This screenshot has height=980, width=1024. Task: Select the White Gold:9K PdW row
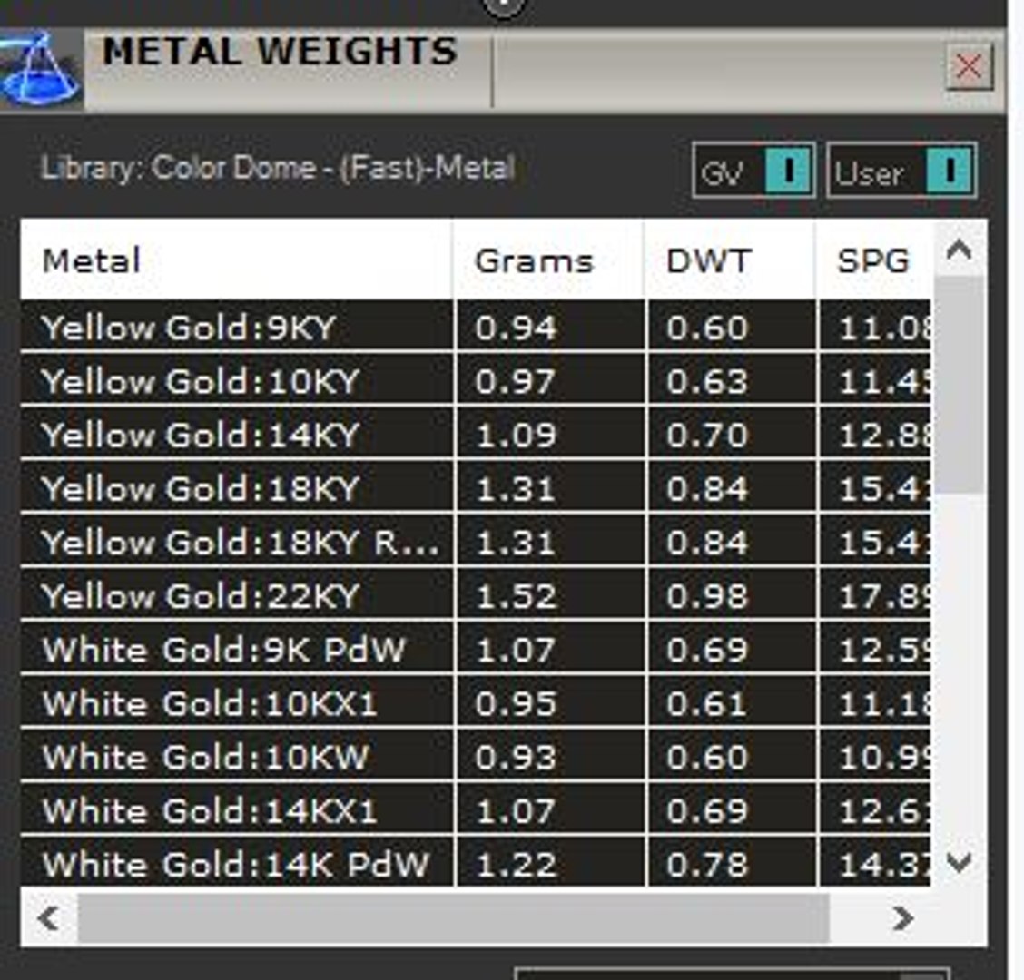[476, 648]
